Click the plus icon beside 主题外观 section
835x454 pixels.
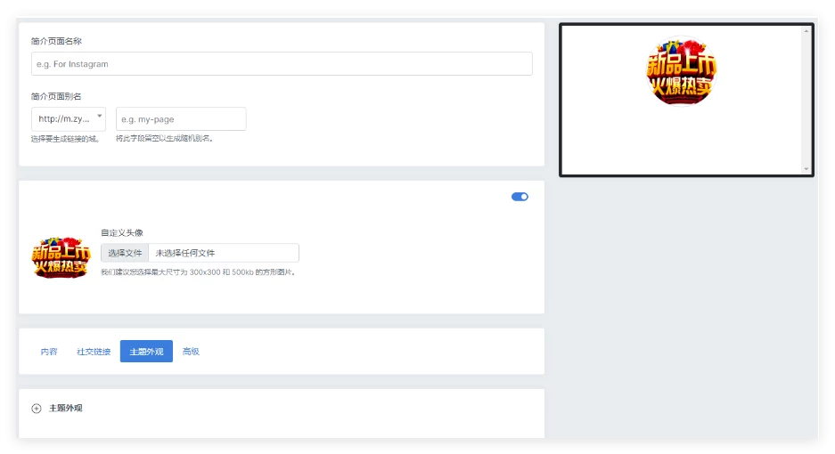tap(37, 409)
